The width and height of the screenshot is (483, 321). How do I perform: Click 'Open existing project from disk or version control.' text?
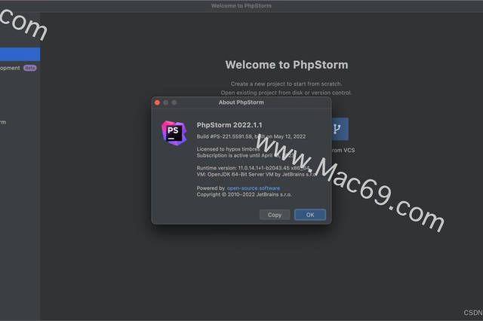tap(286, 93)
